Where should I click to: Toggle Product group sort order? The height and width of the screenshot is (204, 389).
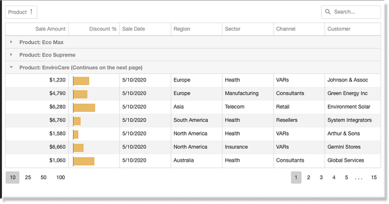21,12
